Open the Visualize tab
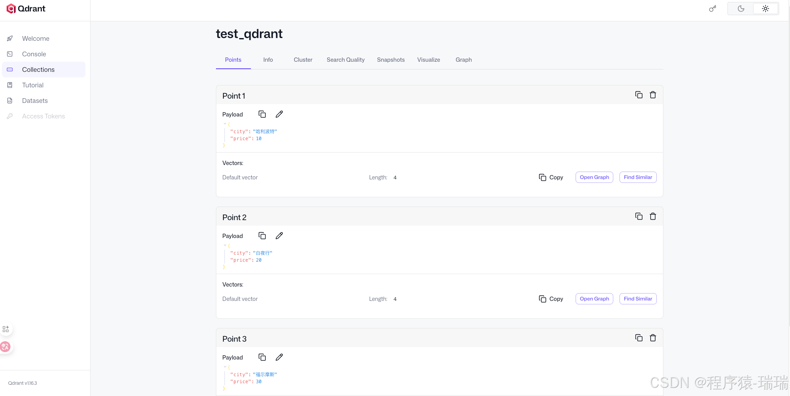The height and width of the screenshot is (396, 790). 429,60
